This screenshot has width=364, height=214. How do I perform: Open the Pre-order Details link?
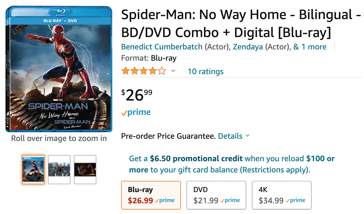[x=230, y=136]
